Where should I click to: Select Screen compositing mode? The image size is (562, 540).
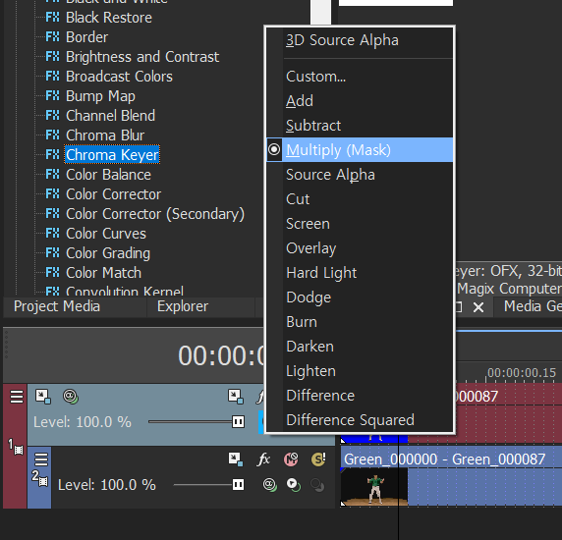coord(360,224)
